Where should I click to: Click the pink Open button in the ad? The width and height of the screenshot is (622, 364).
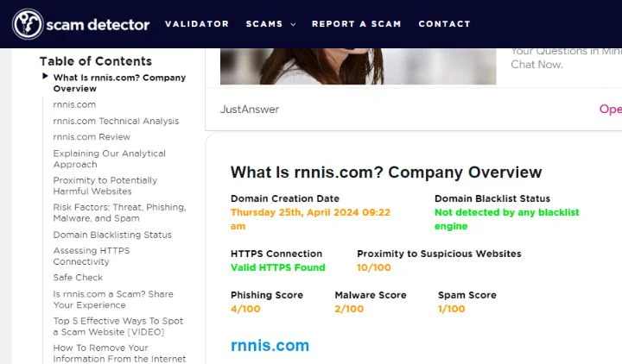point(611,109)
